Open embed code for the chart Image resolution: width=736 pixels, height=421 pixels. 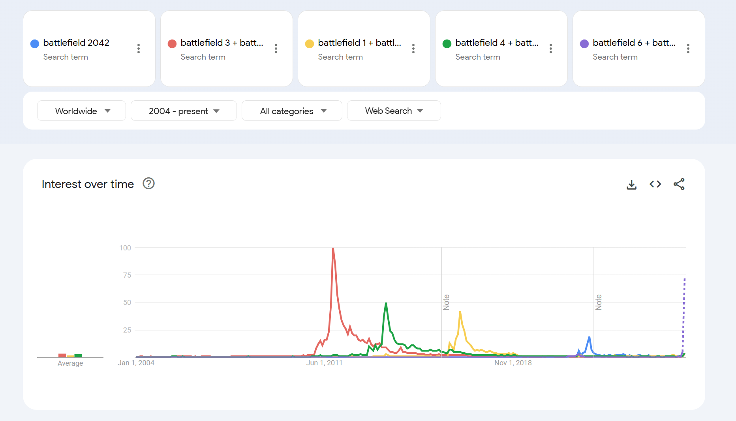coord(655,184)
